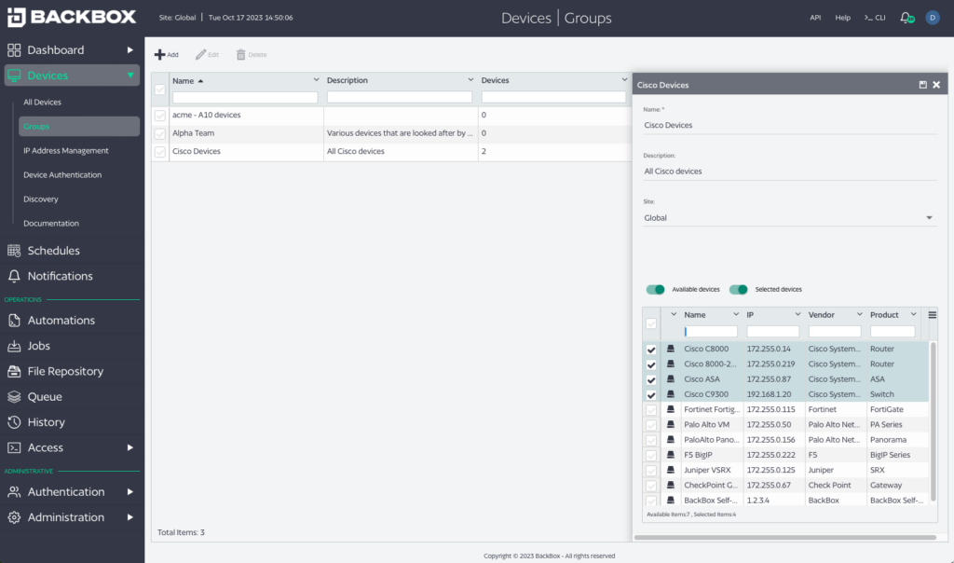The height and width of the screenshot is (563, 954).
Task: Open the notifications bell
Action: pyautogui.click(x=904, y=17)
